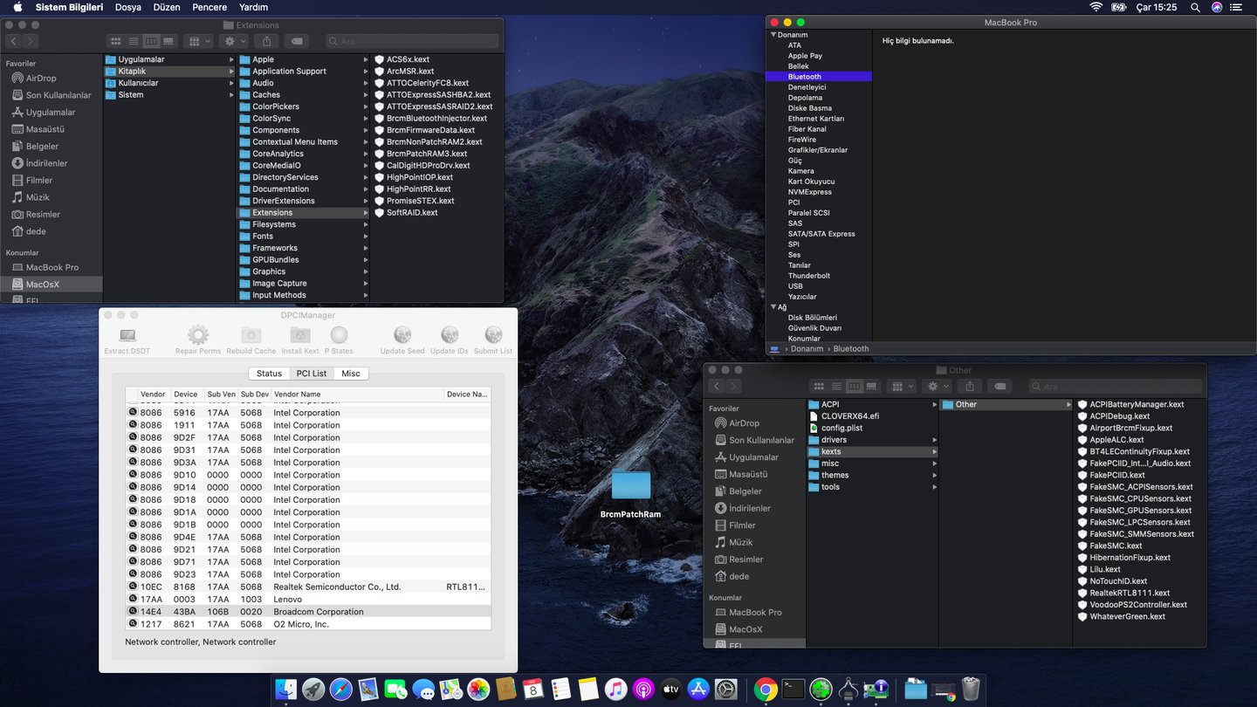The height and width of the screenshot is (707, 1257).
Task: Click the Submit List icon
Action: click(493, 335)
